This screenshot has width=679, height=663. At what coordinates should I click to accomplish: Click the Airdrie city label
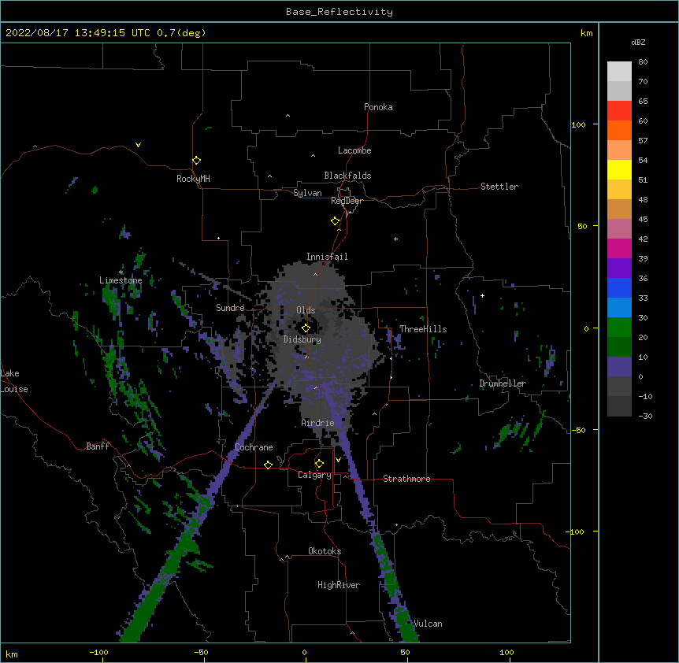(318, 423)
